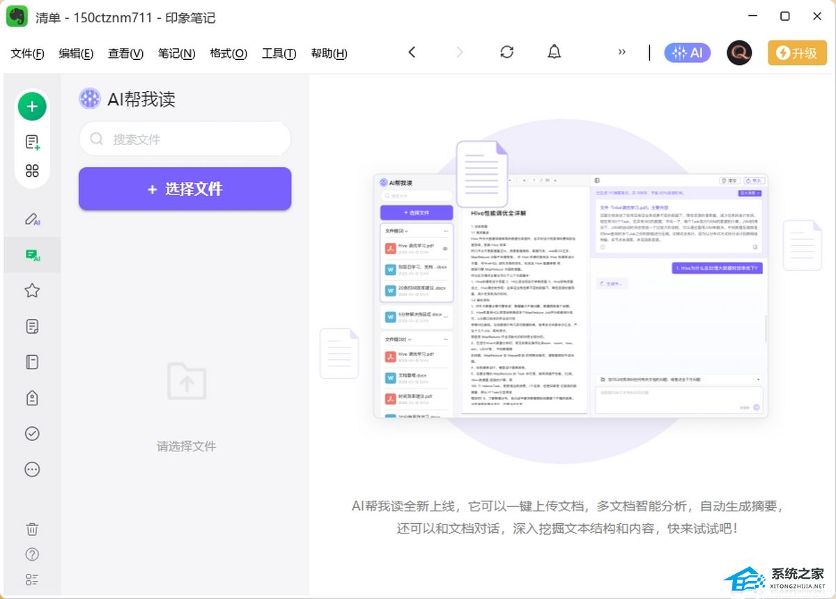Open the notes list icon in sidebar
Image resolution: width=836 pixels, height=599 pixels.
(32, 326)
